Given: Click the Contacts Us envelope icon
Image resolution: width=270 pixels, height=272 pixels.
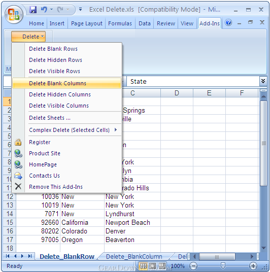Looking at the screenshot, I should (x=18, y=176).
